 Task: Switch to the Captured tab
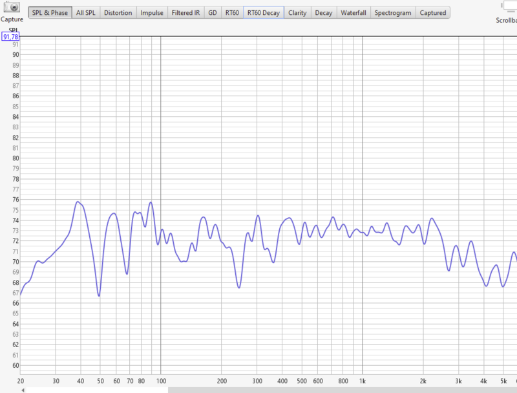pyautogui.click(x=432, y=13)
